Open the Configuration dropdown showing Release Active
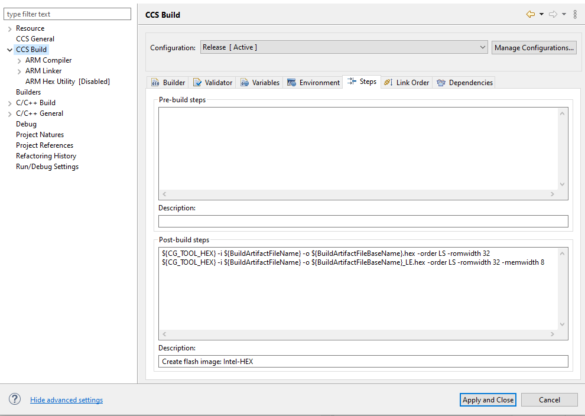This screenshot has height=416, width=585. (x=483, y=47)
